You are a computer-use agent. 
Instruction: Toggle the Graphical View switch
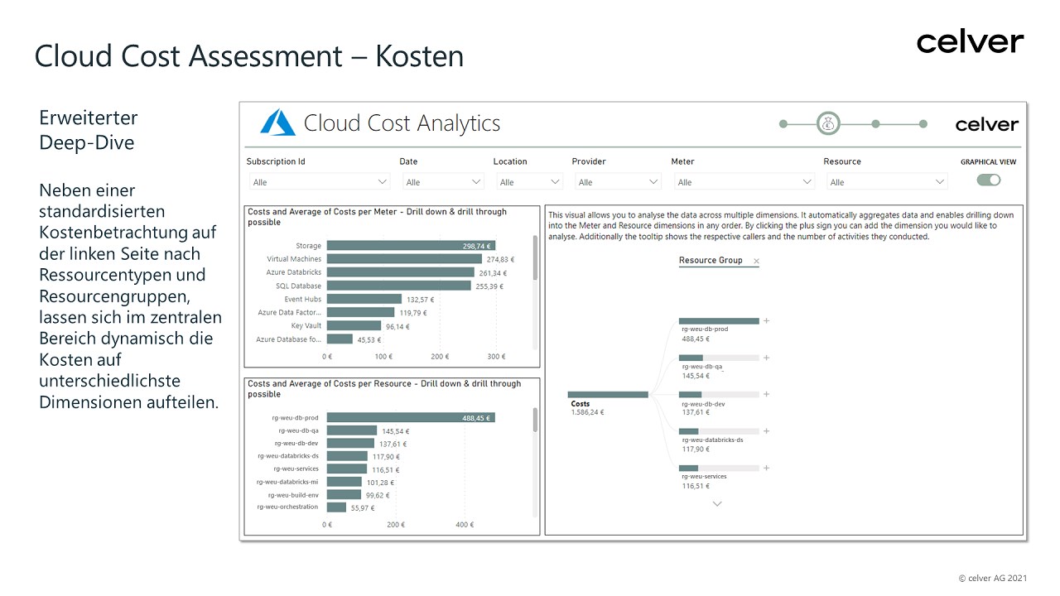(989, 180)
